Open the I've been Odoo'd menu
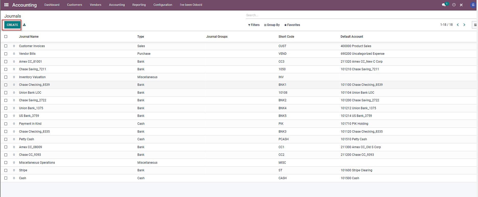 click(x=191, y=5)
